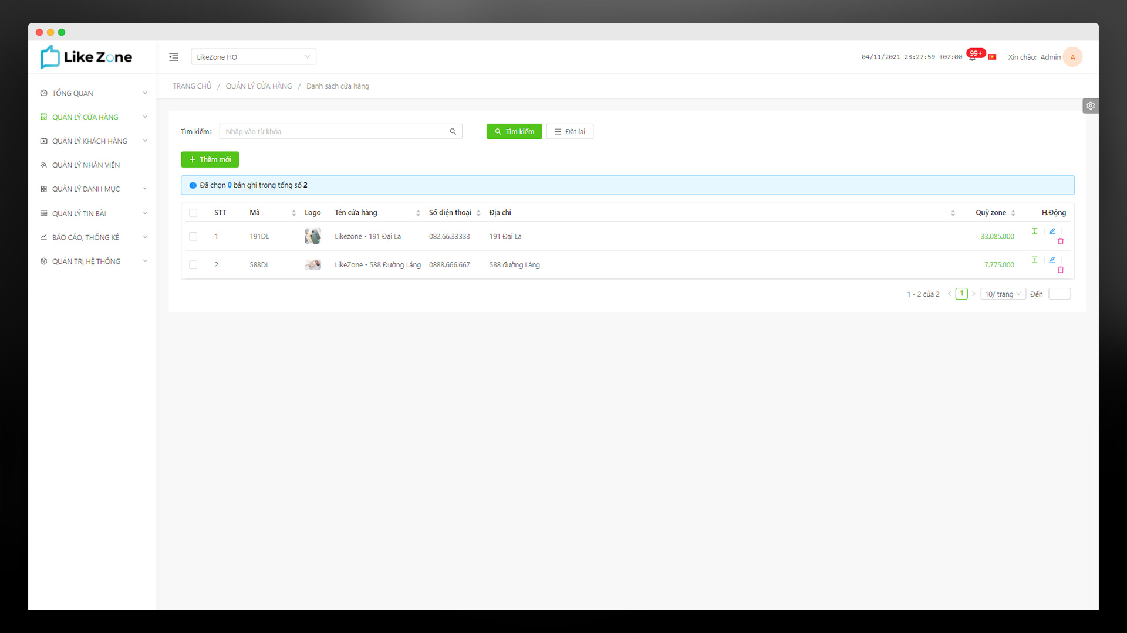Delete the LikeZone - 588 Đường Láng store
This screenshot has height=633, width=1127.
[x=1061, y=270]
